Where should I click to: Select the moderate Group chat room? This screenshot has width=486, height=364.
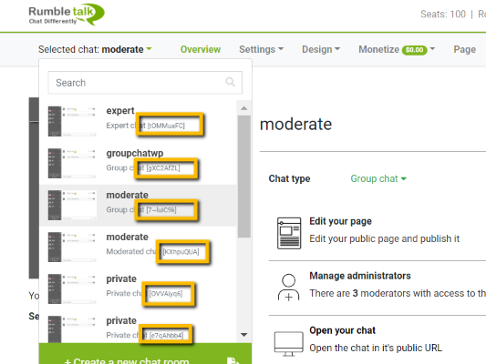[139, 206]
